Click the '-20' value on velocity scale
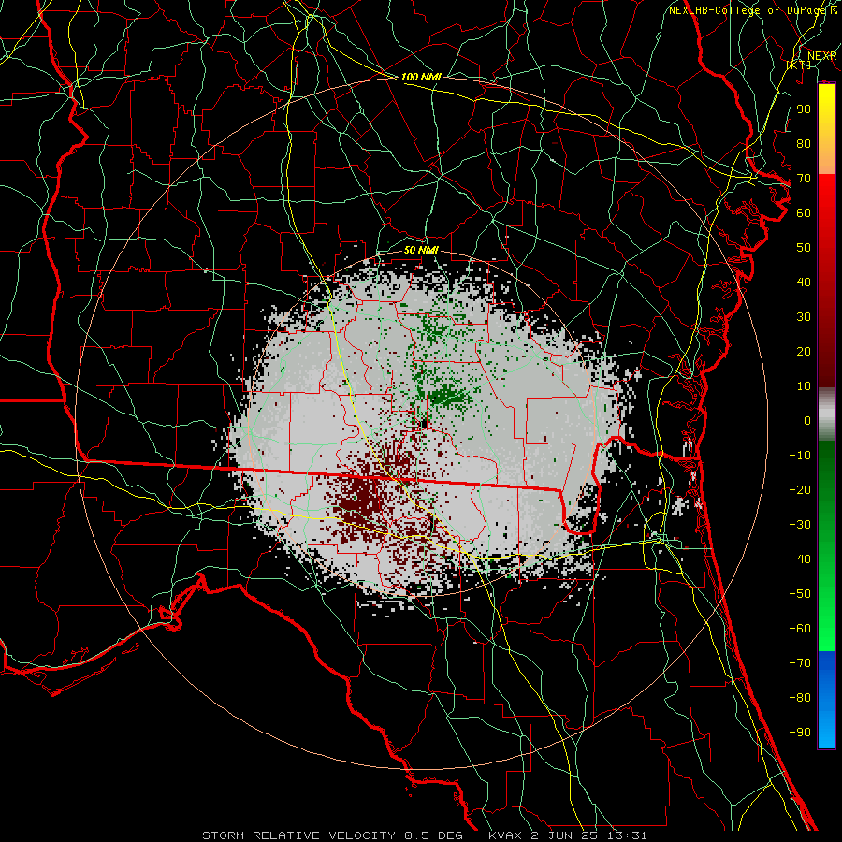Image resolution: width=842 pixels, height=842 pixels. click(800, 489)
